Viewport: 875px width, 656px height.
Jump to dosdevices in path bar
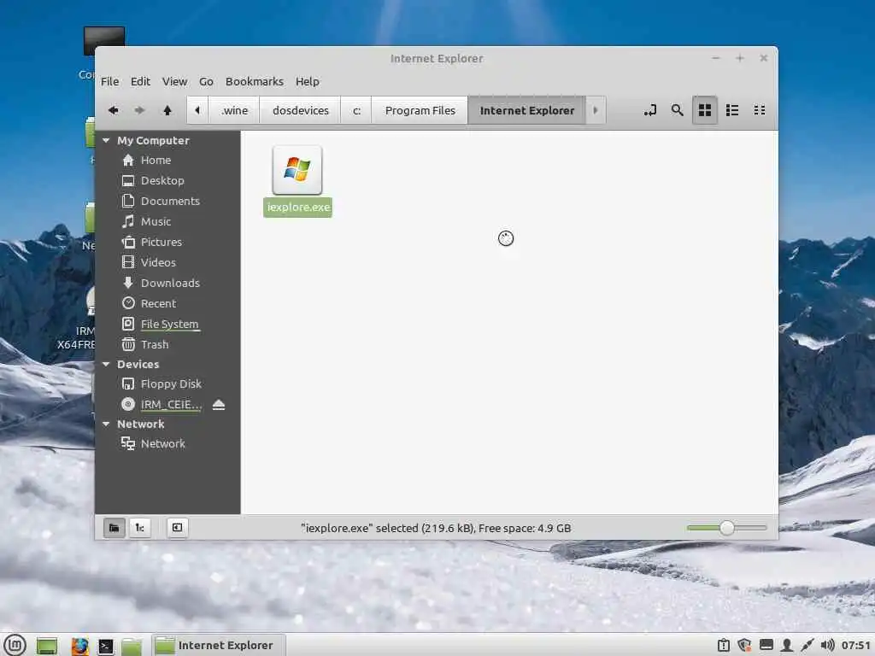pyautogui.click(x=301, y=110)
